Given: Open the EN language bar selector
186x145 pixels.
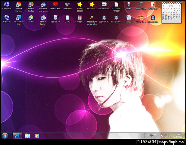Looking at the screenshot, I should tap(148, 135).
